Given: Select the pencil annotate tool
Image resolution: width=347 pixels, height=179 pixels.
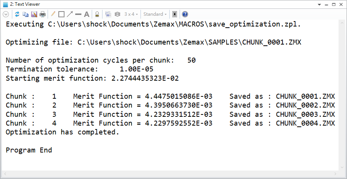Looking at the screenshot, I should [x=53, y=14].
